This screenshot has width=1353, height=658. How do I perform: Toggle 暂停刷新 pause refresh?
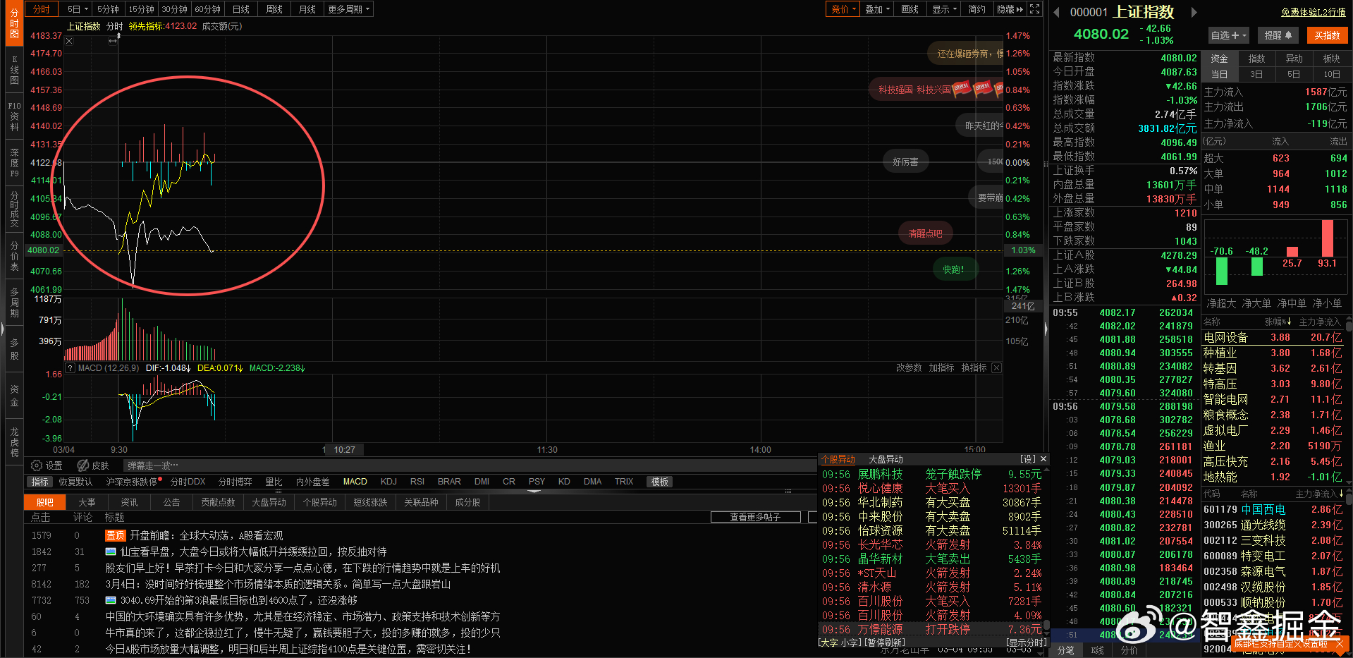click(884, 642)
